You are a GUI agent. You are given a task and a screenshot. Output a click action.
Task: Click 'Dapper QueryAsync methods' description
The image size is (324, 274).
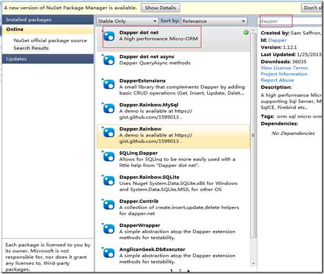155,63
